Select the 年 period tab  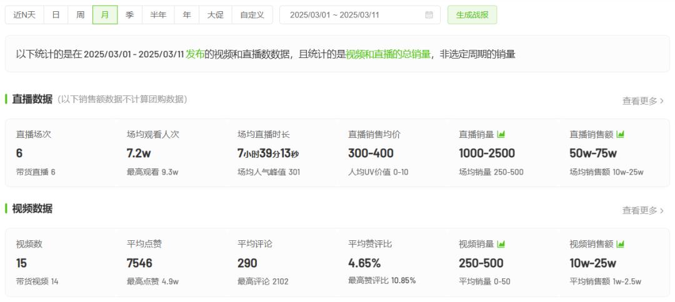click(x=187, y=15)
